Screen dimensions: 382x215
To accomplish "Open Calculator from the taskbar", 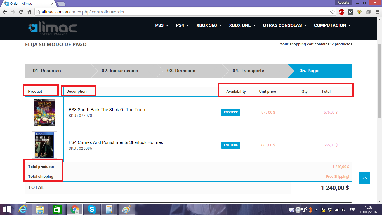I will [x=109, y=209].
